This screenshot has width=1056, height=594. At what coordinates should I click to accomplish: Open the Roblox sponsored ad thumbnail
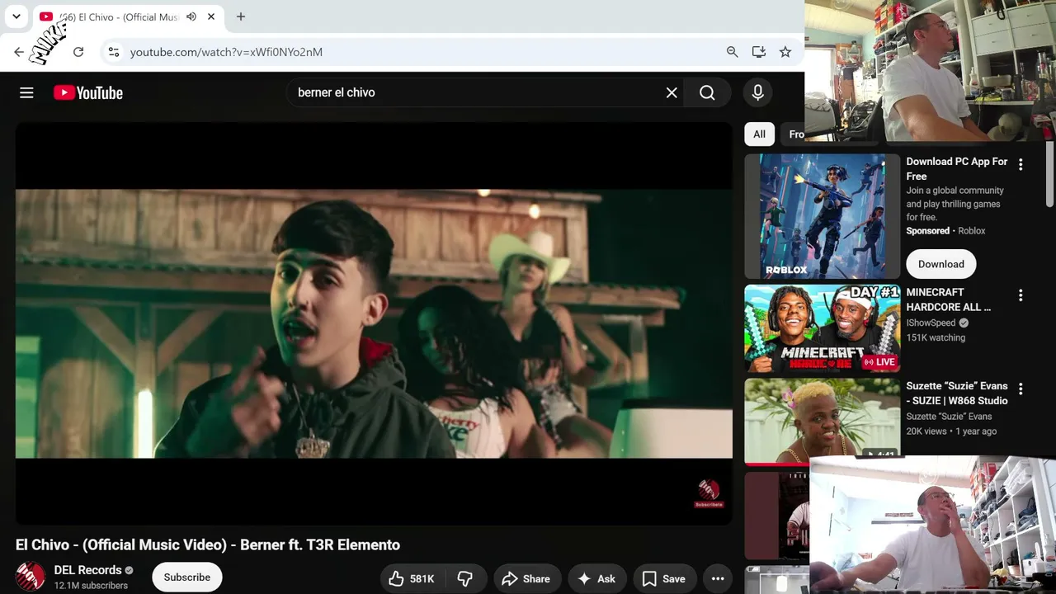click(x=823, y=216)
